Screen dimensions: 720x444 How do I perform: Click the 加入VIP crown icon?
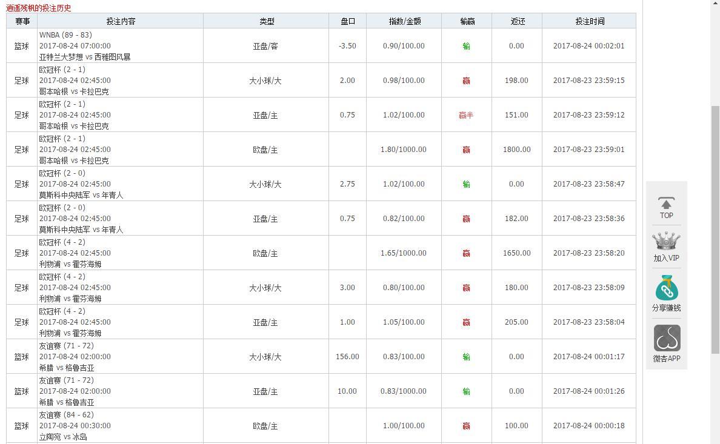[666, 242]
